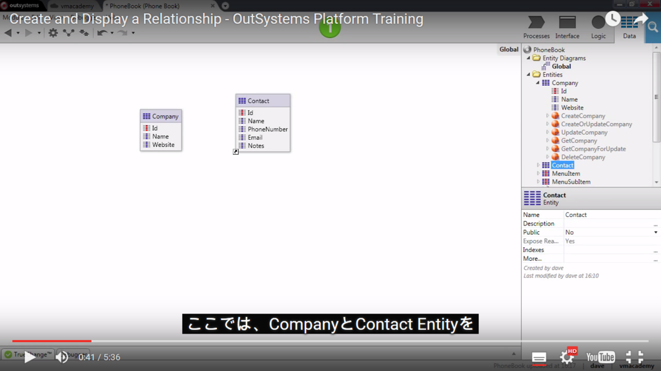Select GetCompanyForUpdate action
This screenshot has height=371, width=661.
point(593,149)
